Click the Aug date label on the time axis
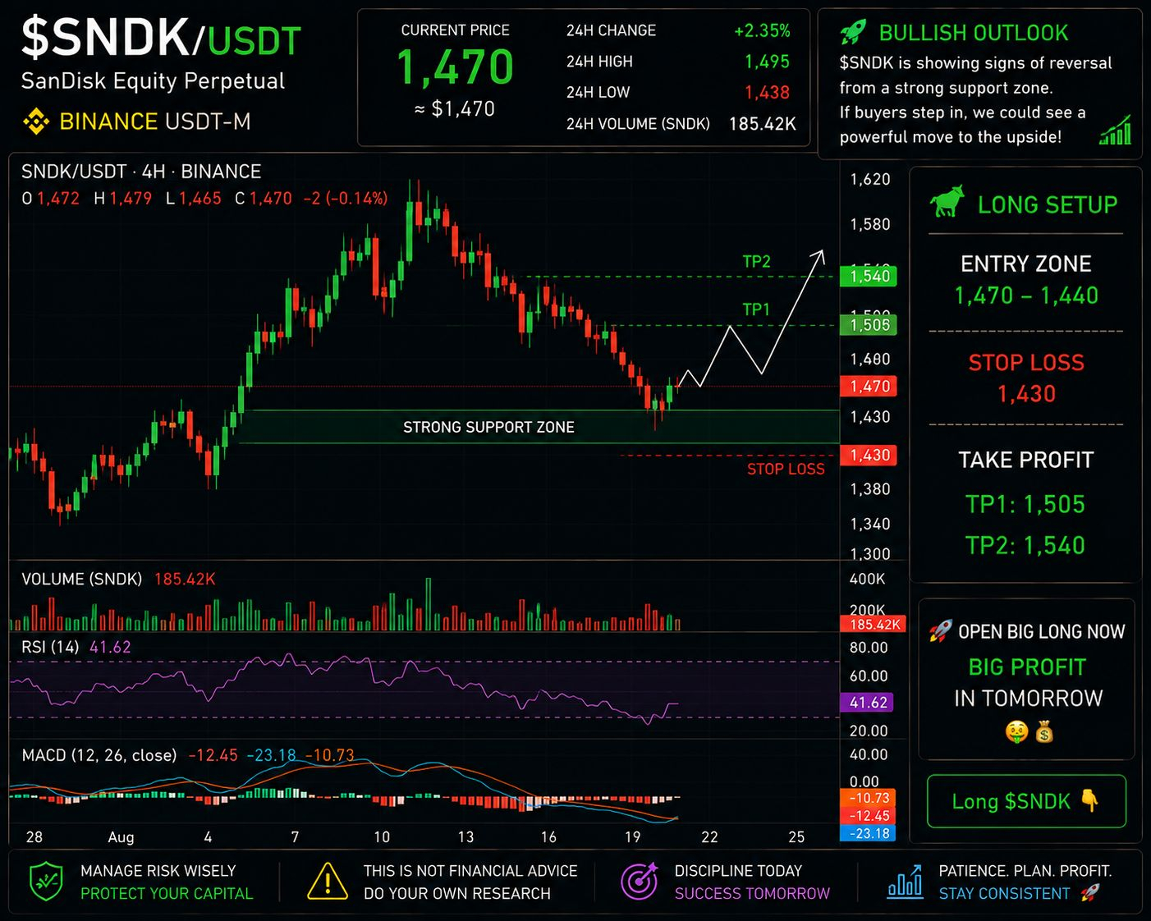The image size is (1151, 921). click(121, 837)
